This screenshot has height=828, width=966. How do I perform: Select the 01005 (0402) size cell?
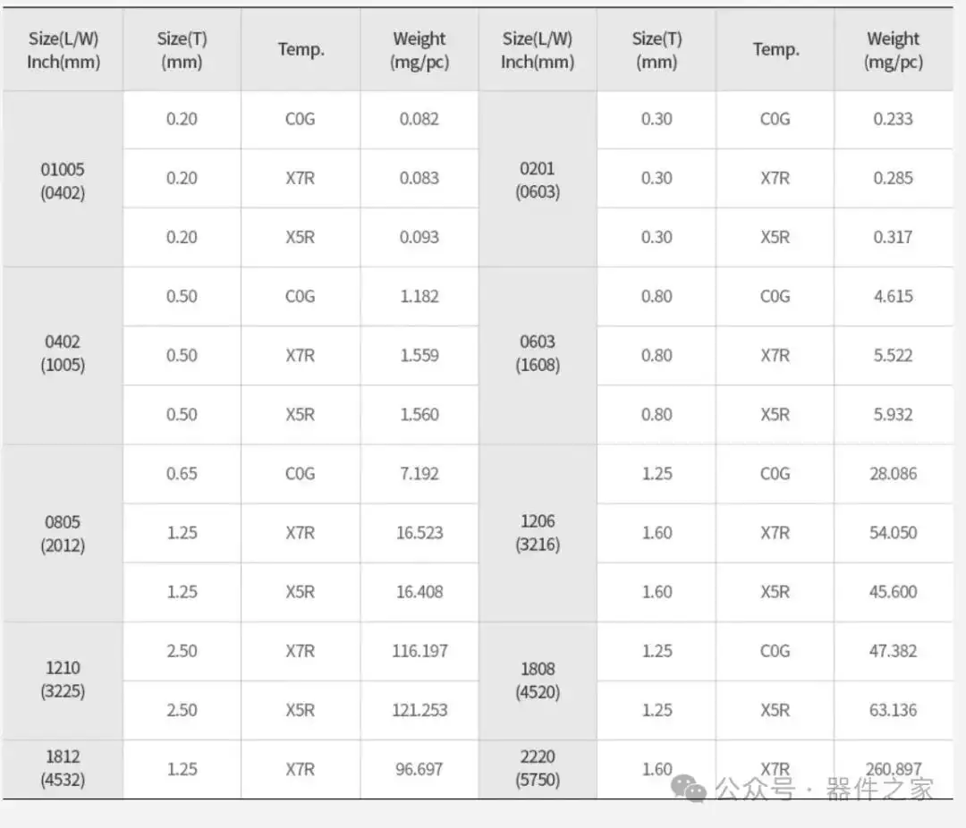(63, 179)
